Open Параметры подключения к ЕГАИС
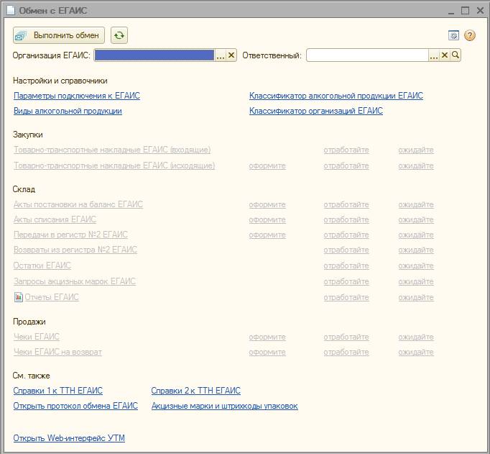This screenshot has width=490, height=454. (x=77, y=96)
